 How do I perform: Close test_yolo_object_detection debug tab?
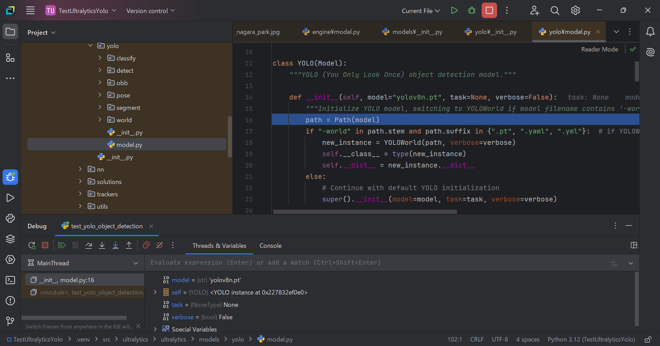pos(151,226)
